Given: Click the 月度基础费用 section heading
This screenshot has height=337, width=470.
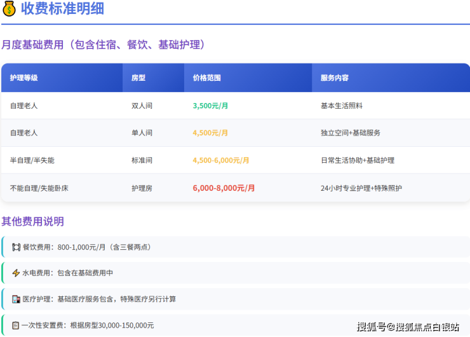Looking at the screenshot, I should (x=103, y=45).
